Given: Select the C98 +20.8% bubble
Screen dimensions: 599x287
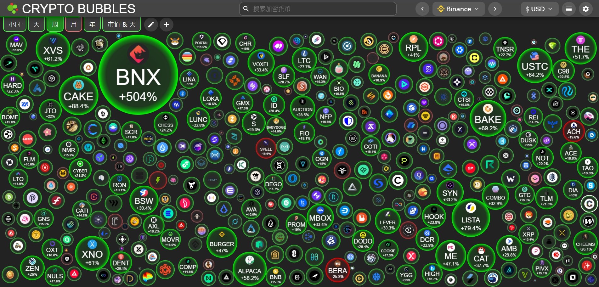Looking at the screenshot, I should [563, 70].
